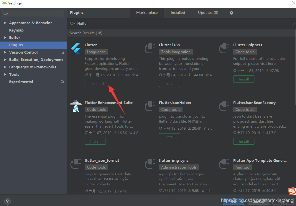Click the Android tag under Template Generator
The height and width of the screenshot is (206, 296).
coord(242,167)
